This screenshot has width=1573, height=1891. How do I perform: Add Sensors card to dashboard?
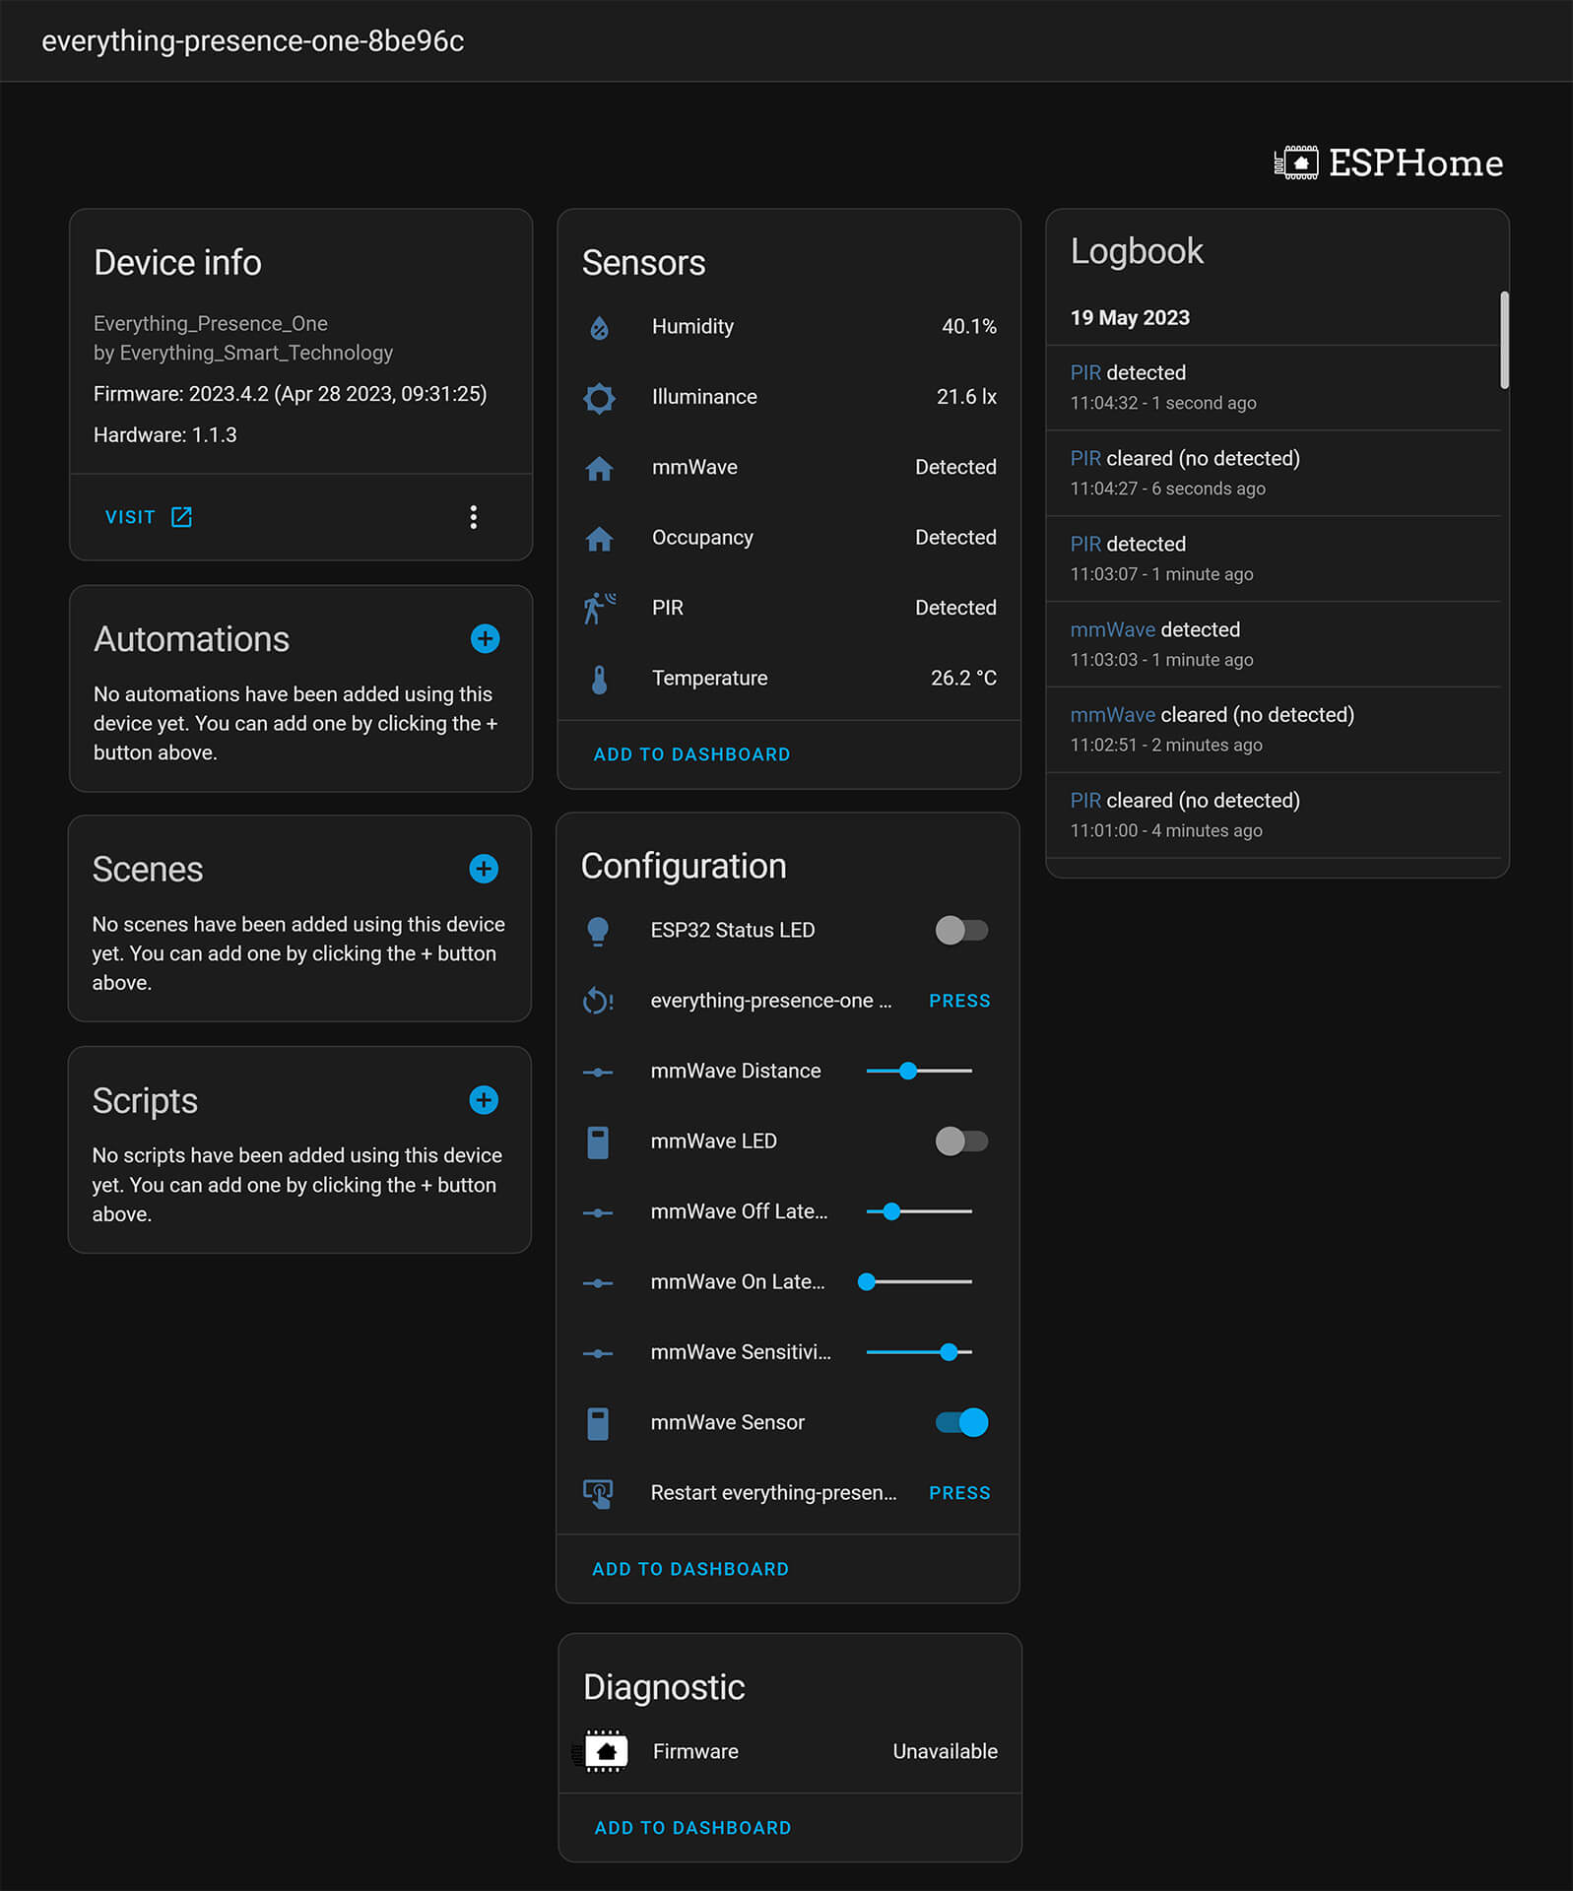tap(691, 754)
